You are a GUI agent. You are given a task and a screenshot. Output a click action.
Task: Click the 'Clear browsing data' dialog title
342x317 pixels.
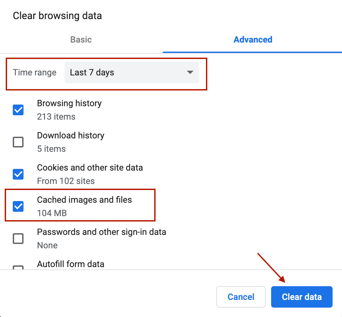click(x=57, y=16)
